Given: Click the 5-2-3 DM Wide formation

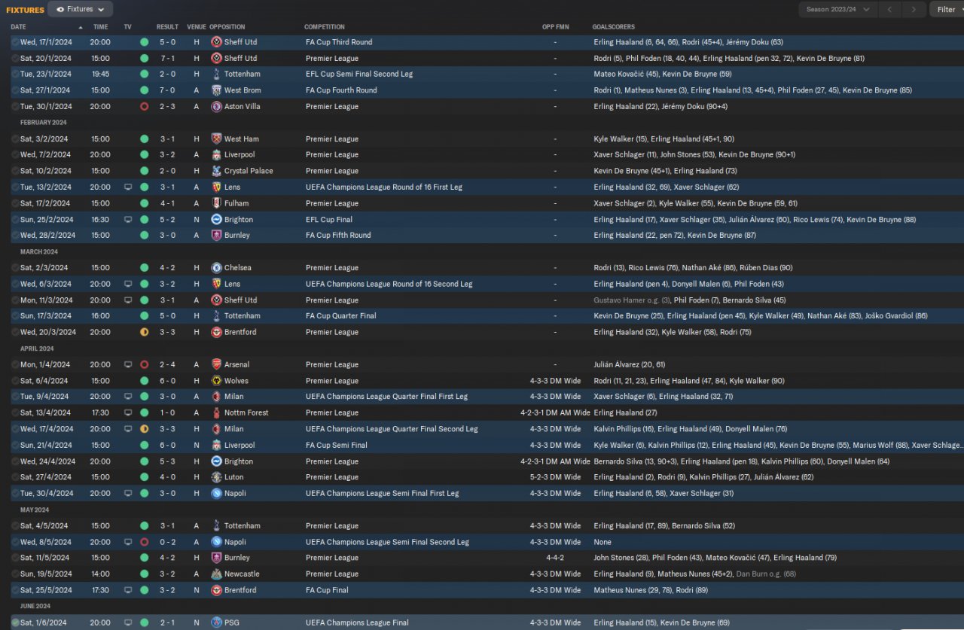Looking at the screenshot, I should click(555, 477).
